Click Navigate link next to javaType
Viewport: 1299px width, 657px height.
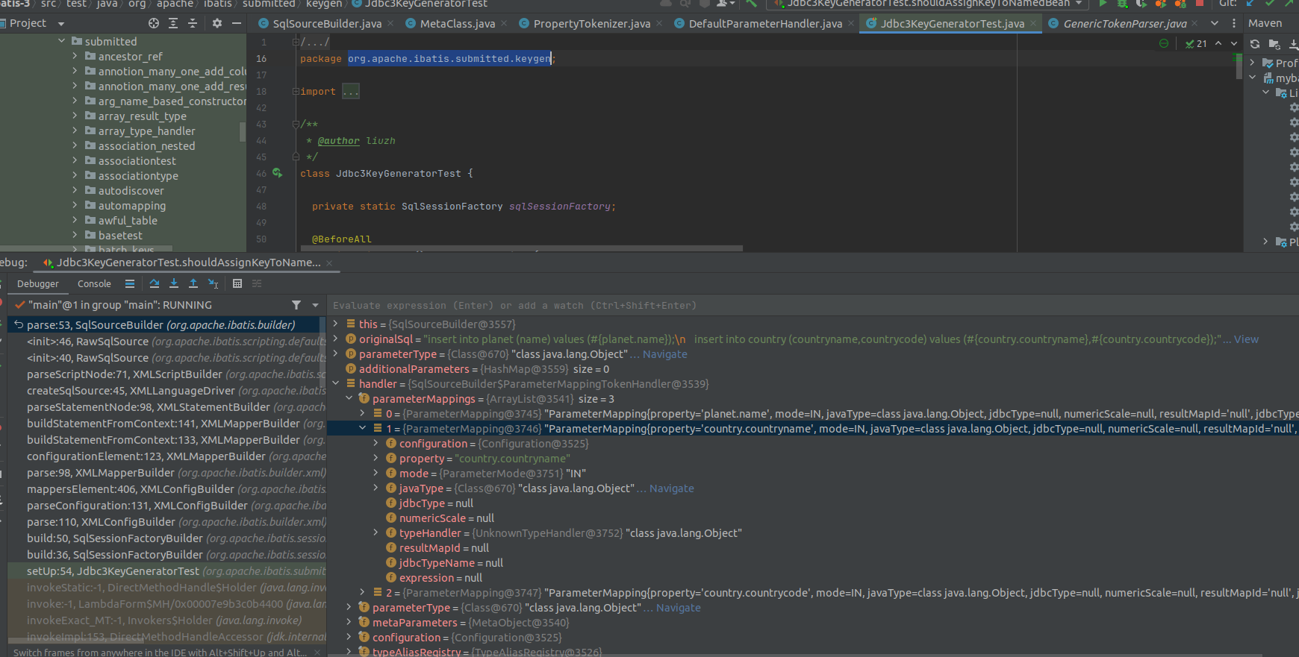(x=672, y=488)
